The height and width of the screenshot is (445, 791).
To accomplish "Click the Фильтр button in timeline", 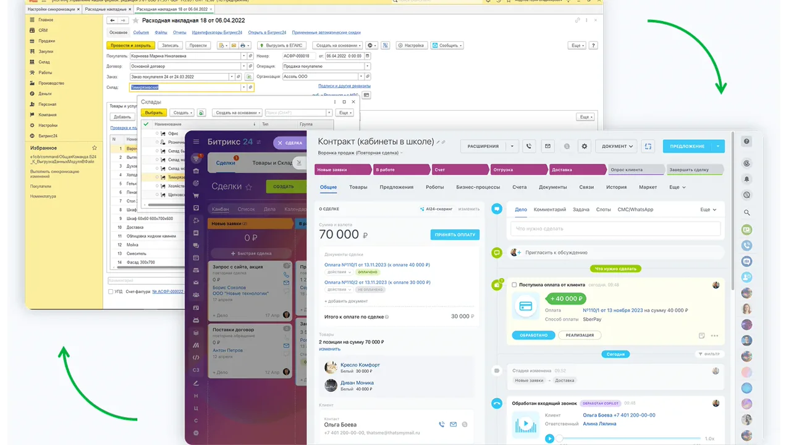I will pos(708,354).
